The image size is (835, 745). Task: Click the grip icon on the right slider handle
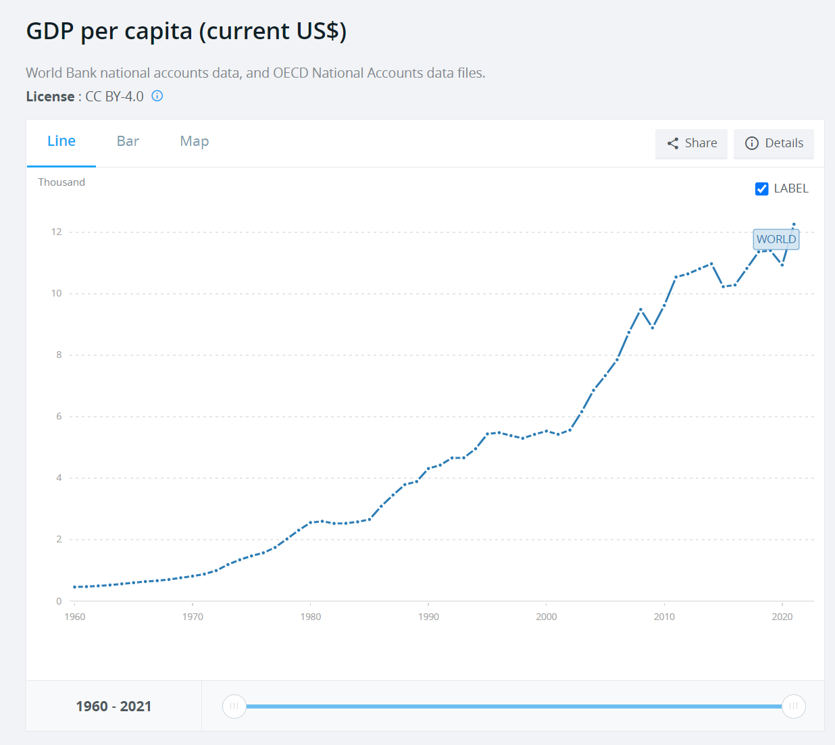coord(794,706)
